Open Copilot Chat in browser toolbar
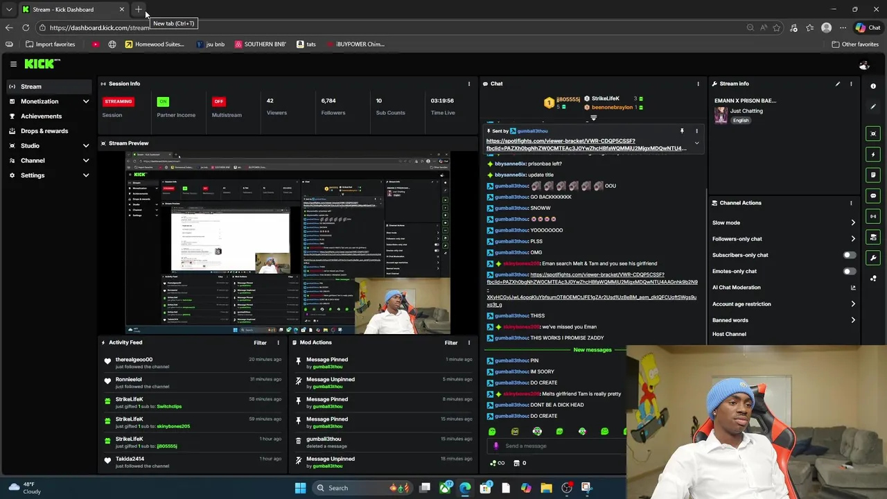The image size is (887, 499). pos(868,28)
